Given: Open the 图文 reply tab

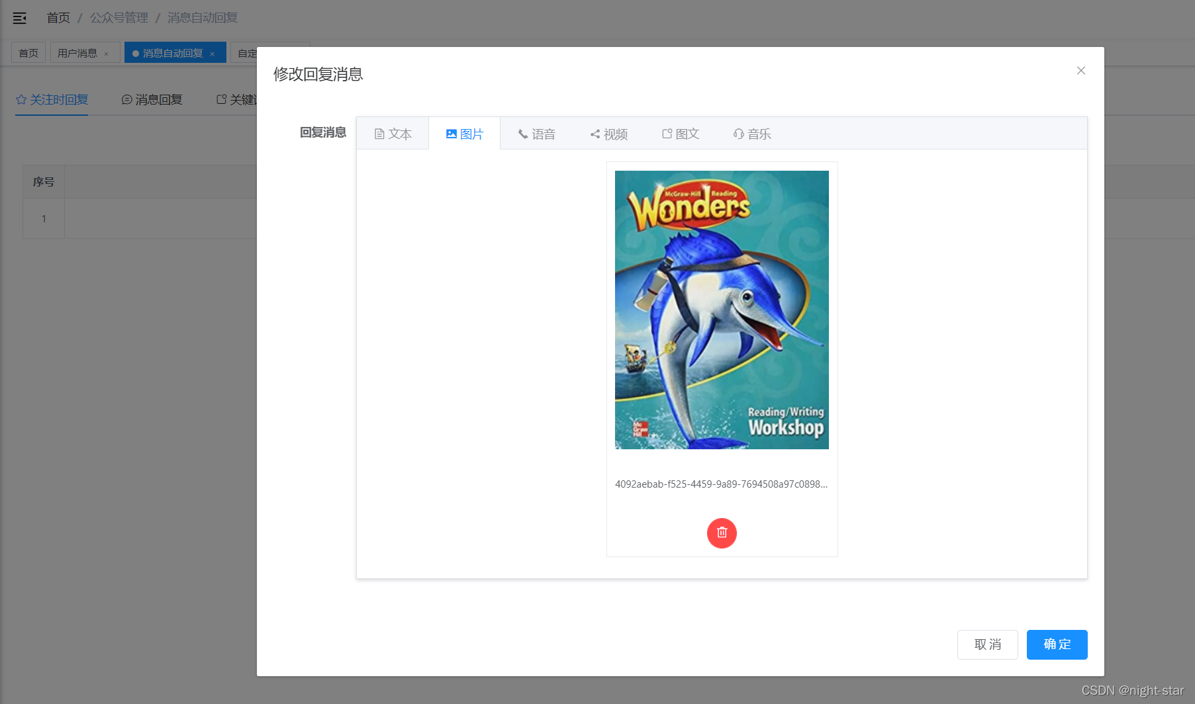Looking at the screenshot, I should [x=680, y=134].
